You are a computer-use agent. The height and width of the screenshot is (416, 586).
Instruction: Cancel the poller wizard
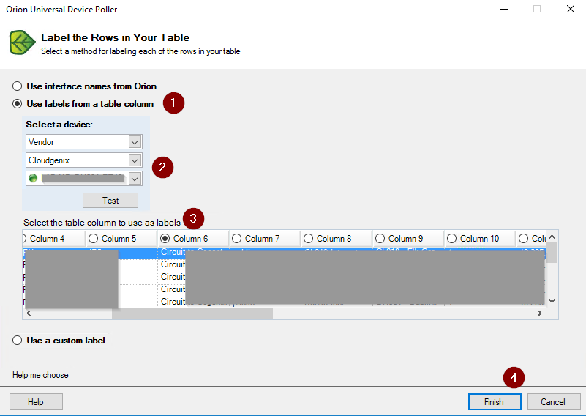pyautogui.click(x=553, y=402)
